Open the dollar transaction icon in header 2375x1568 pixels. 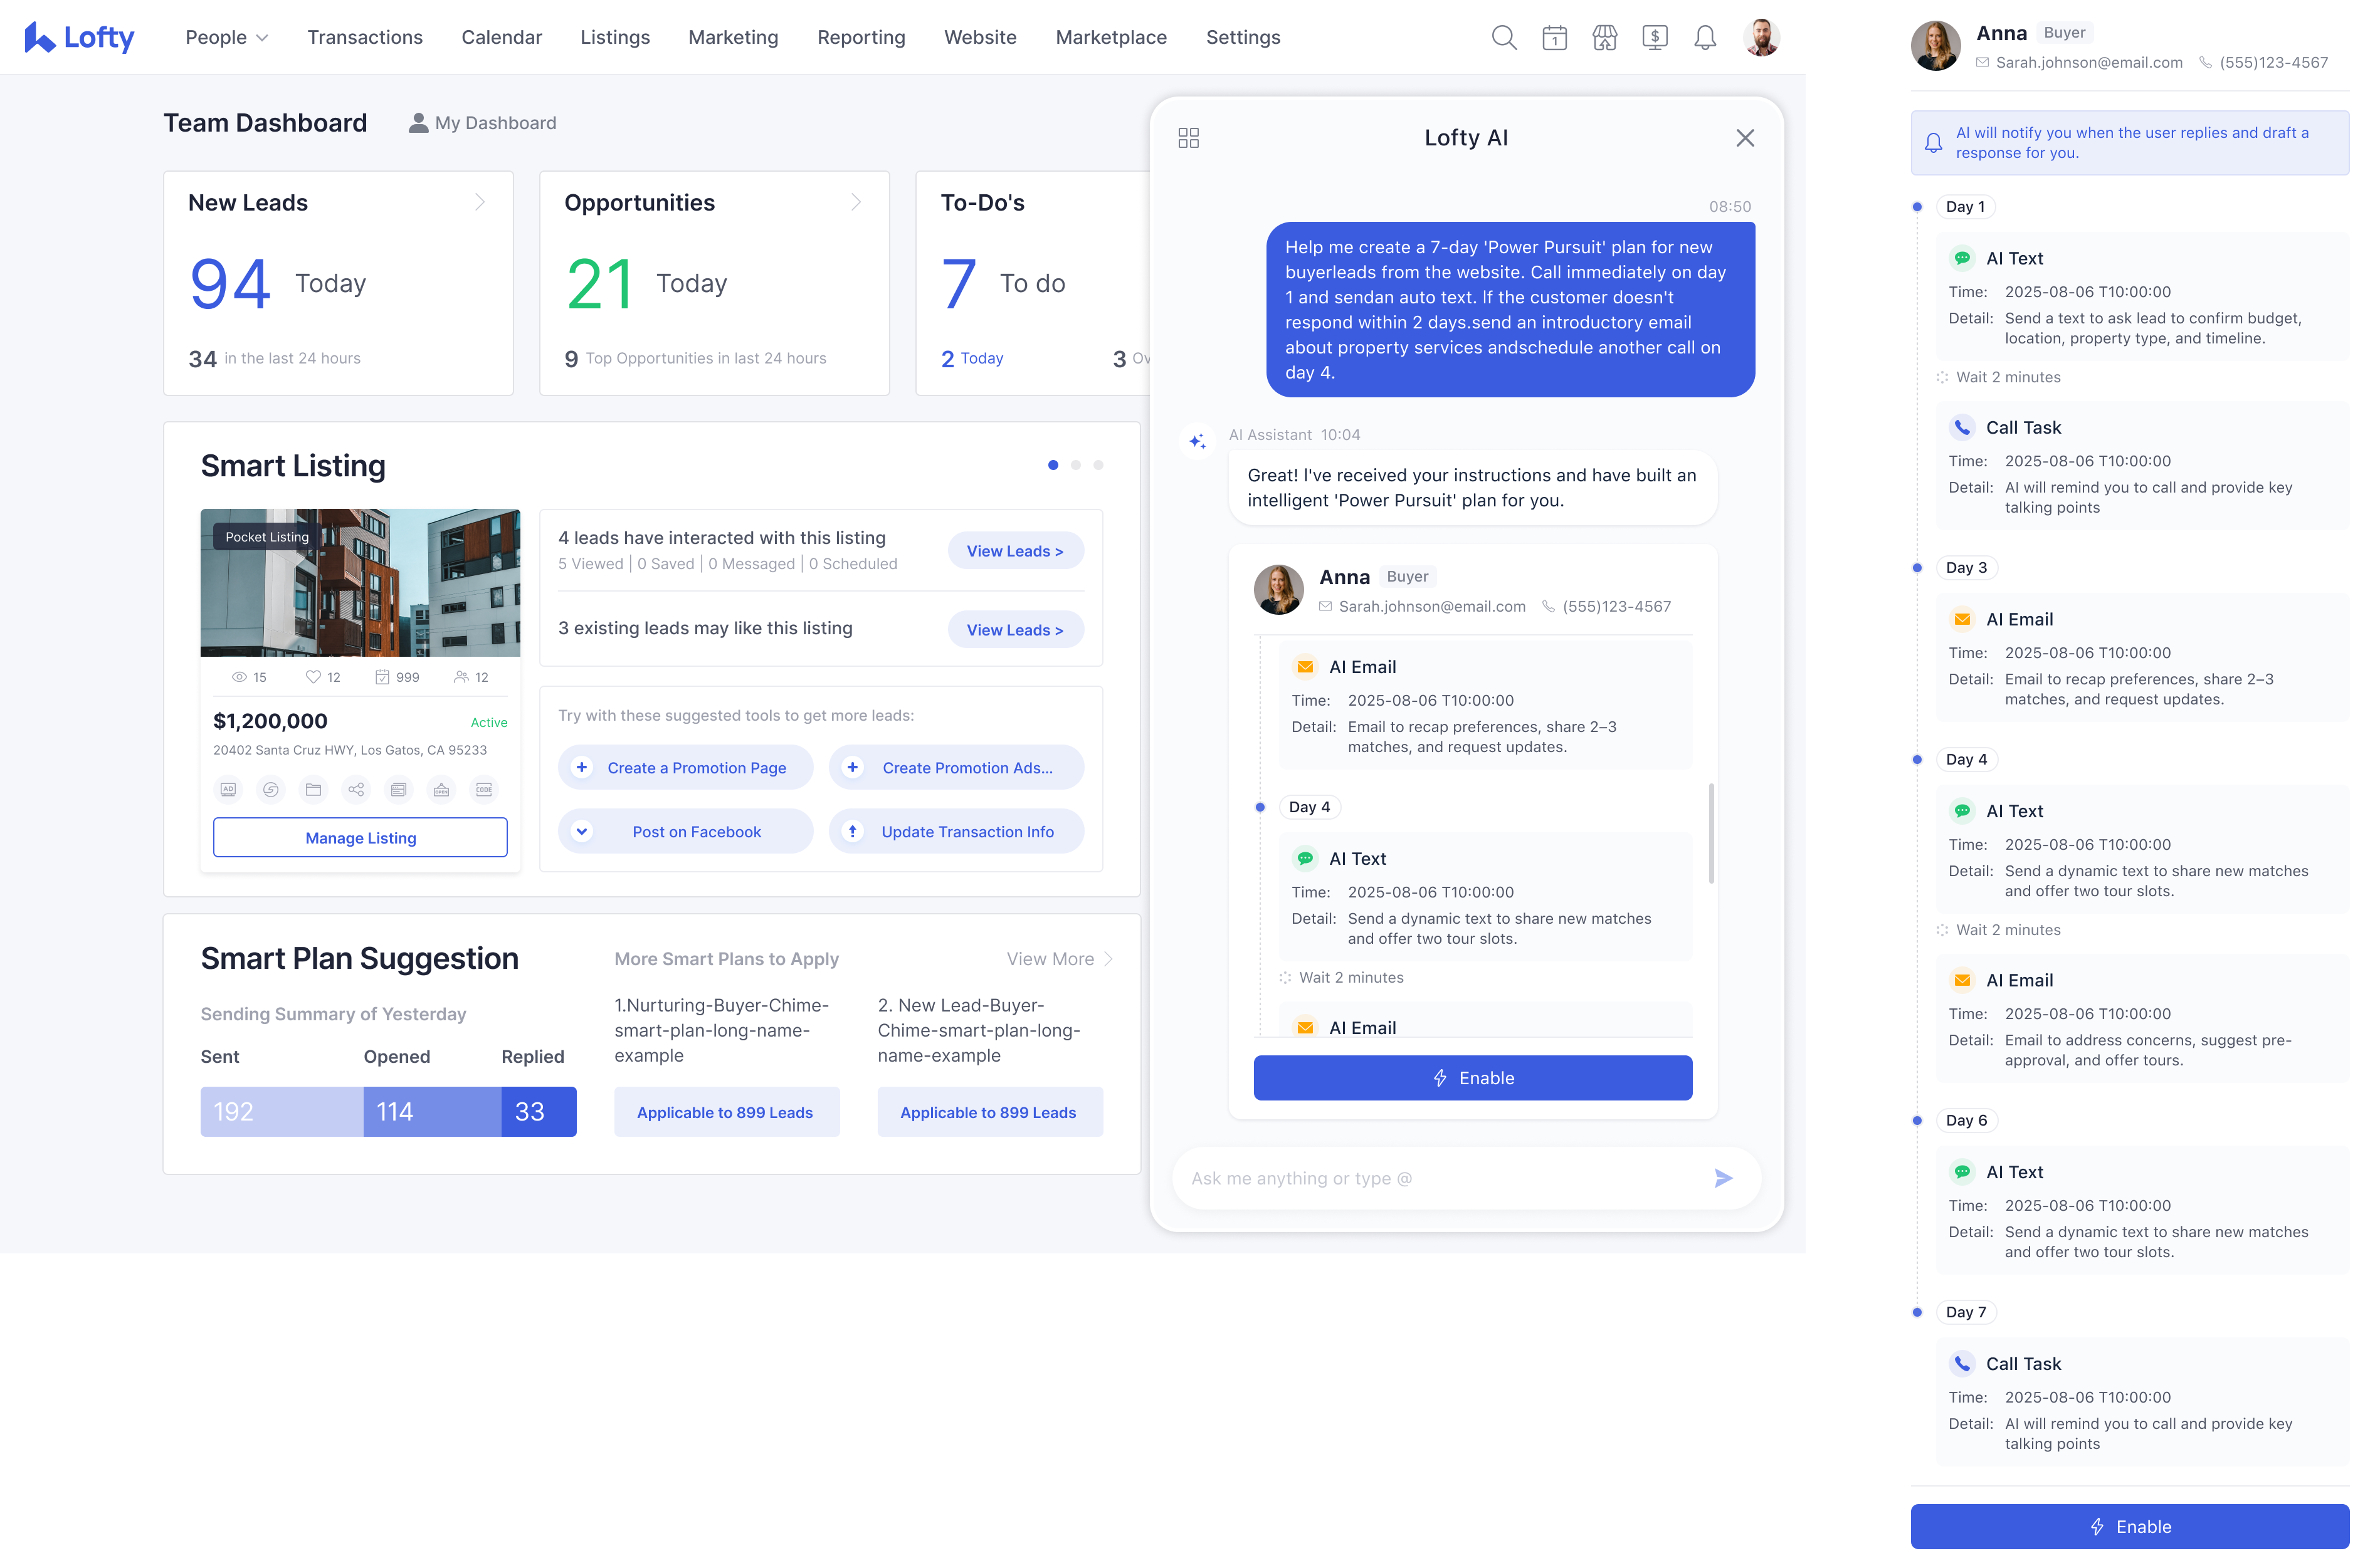coord(1655,38)
